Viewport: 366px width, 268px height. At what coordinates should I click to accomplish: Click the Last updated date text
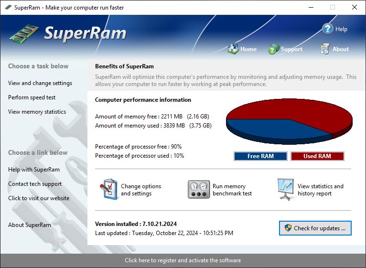click(164, 233)
